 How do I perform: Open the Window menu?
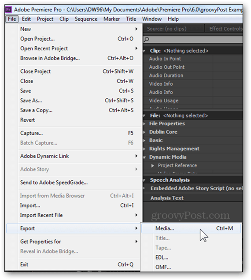(152, 19)
